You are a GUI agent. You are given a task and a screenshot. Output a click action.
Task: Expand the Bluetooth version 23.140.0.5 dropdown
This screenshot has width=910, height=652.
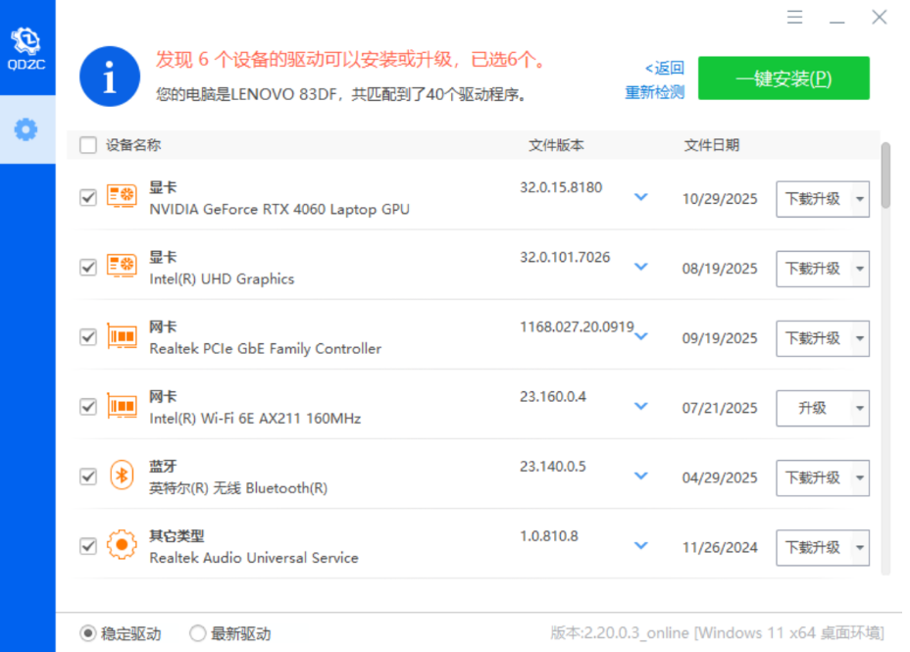coord(640,476)
